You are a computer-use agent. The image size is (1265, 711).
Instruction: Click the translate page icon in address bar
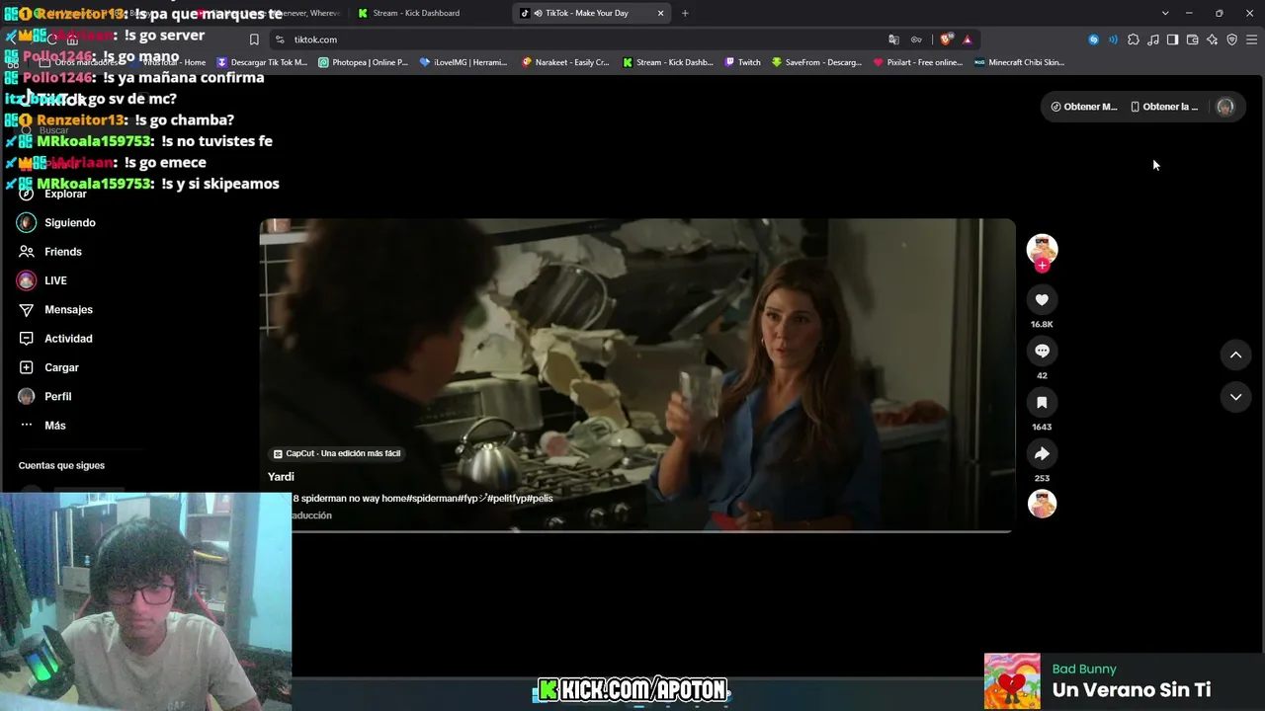[x=893, y=39]
